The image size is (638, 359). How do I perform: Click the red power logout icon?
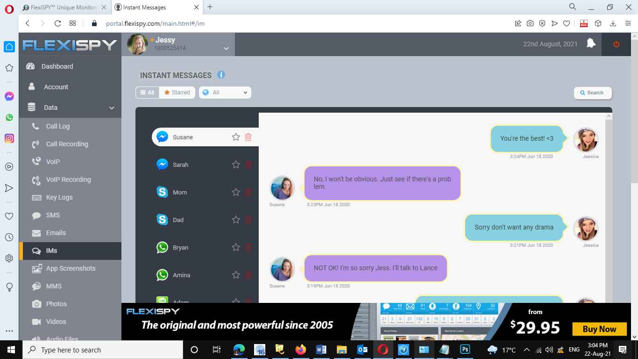[x=617, y=44]
